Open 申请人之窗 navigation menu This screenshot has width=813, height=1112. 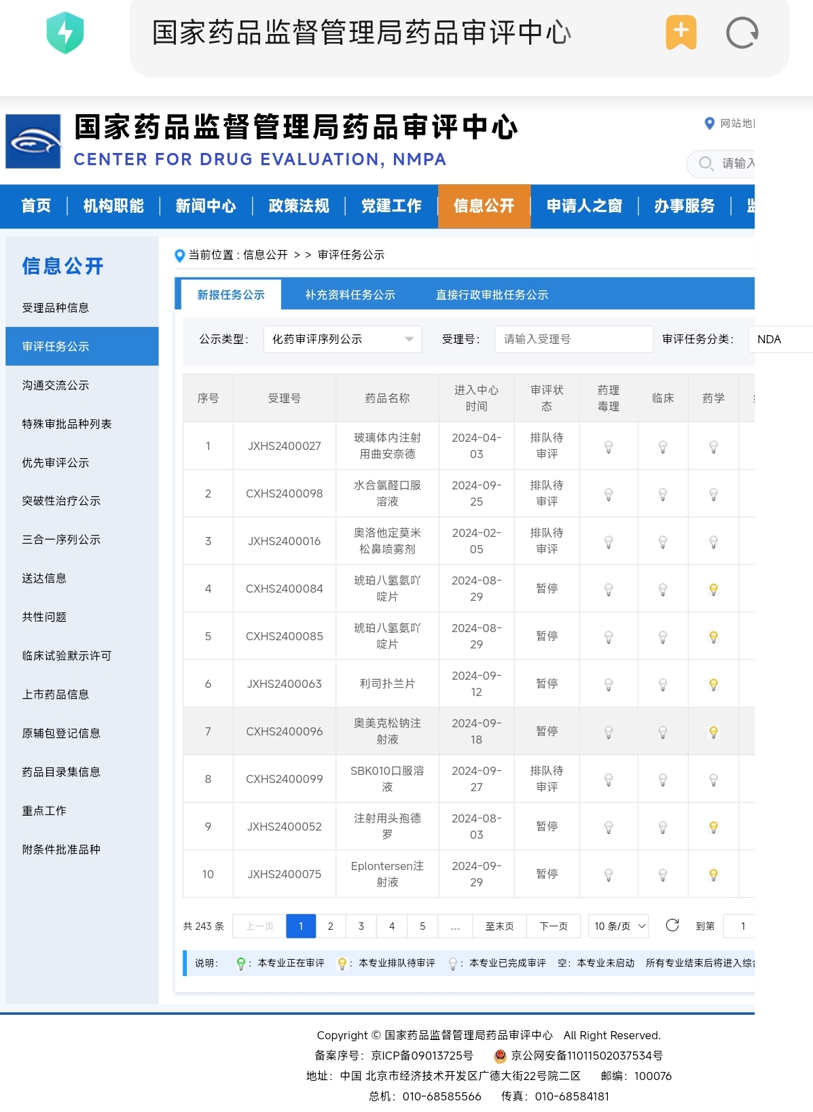coord(585,206)
